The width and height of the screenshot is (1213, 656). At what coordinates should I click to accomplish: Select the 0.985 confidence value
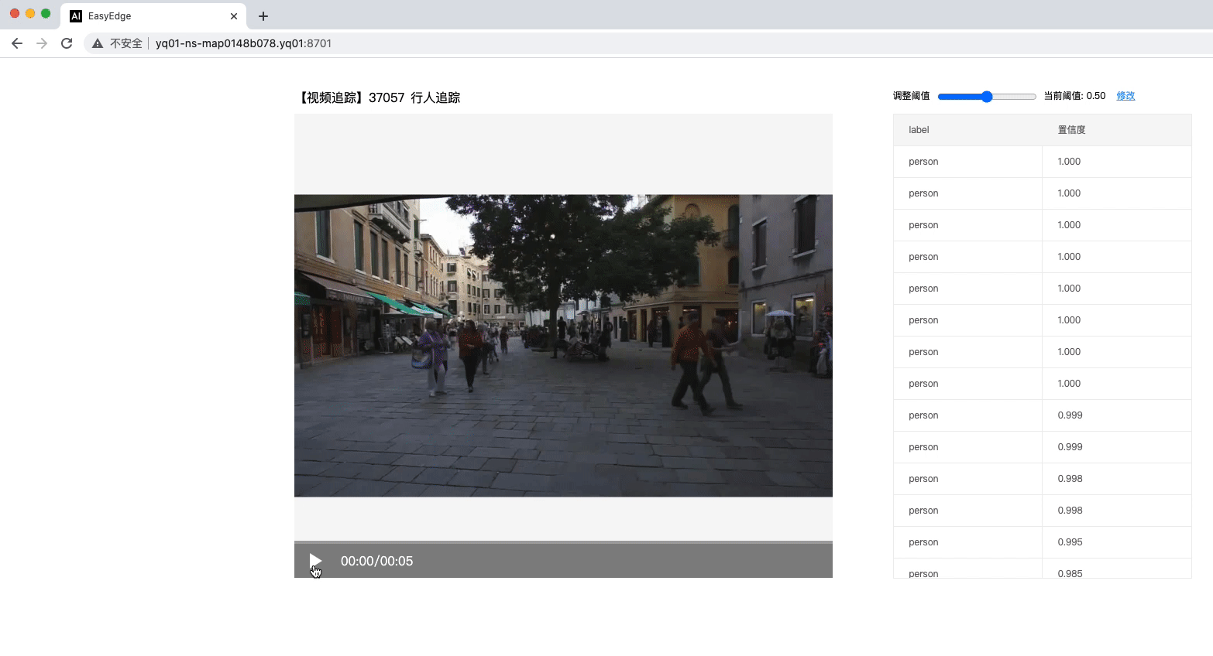click(1070, 573)
